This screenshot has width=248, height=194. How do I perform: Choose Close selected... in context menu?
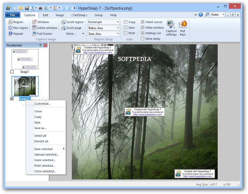click(46, 171)
